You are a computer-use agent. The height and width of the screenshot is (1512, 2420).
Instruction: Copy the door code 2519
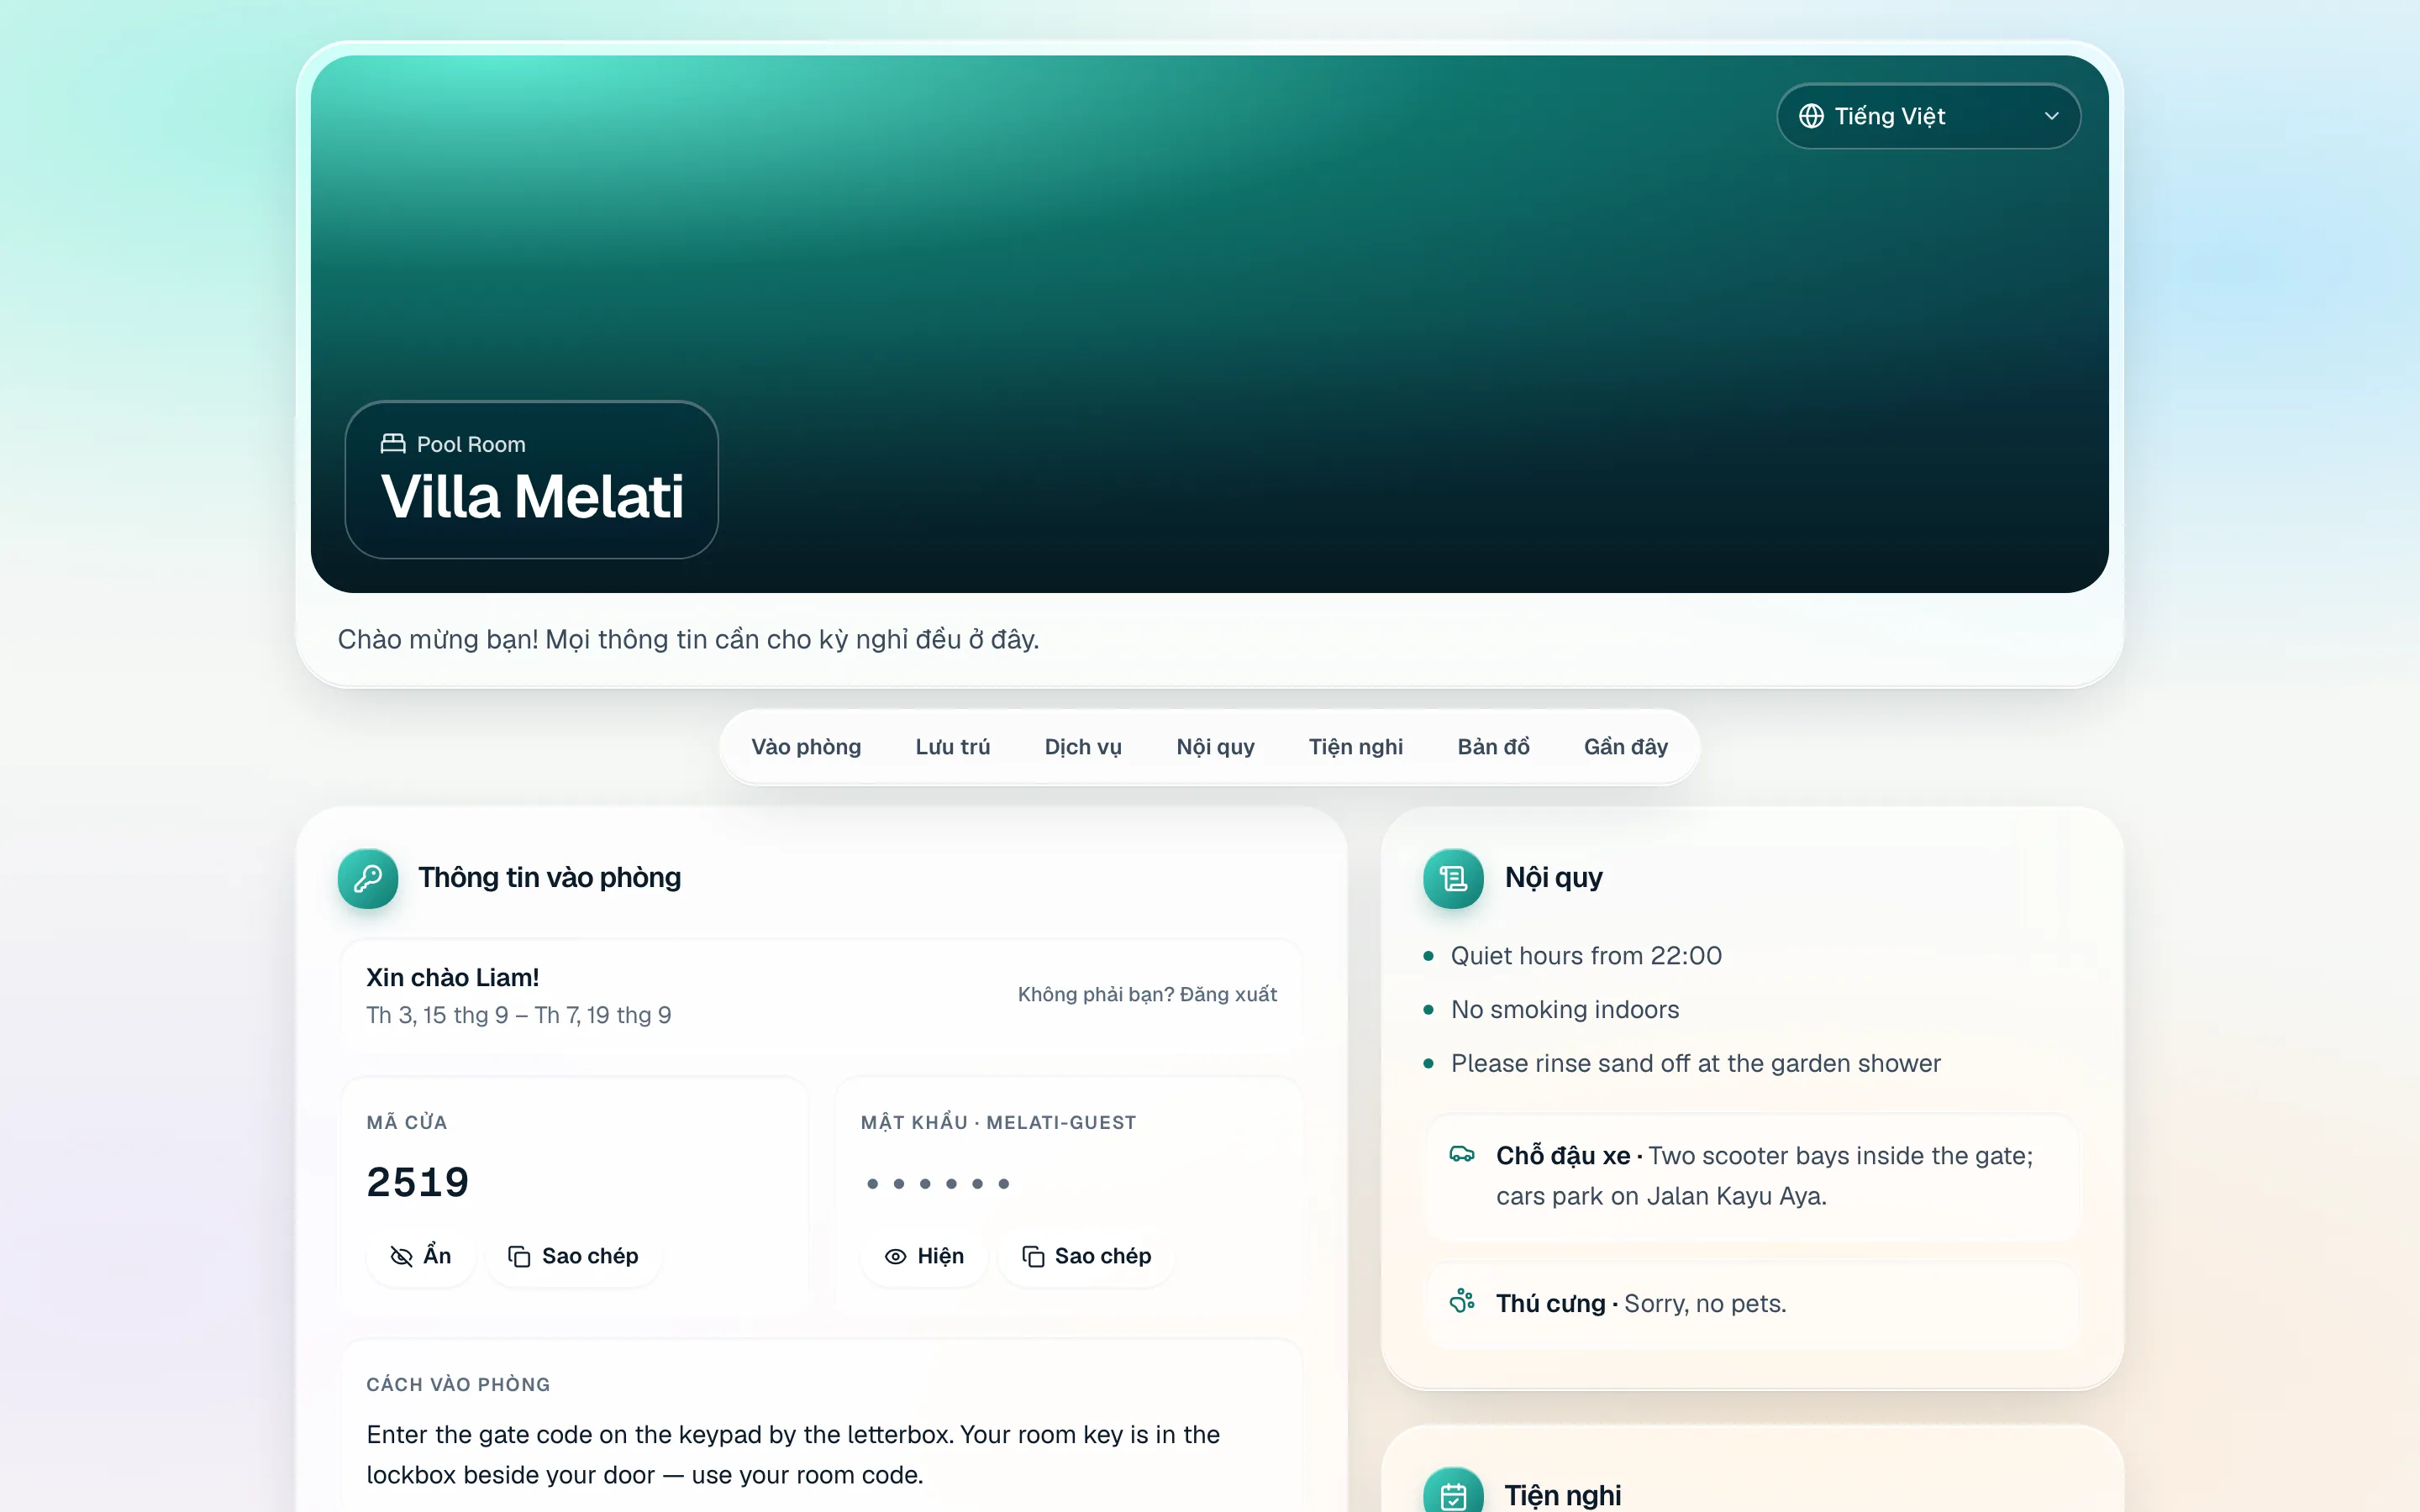click(x=573, y=1256)
